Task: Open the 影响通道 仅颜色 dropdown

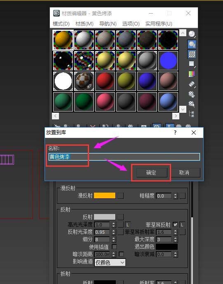Action: pos(110,263)
